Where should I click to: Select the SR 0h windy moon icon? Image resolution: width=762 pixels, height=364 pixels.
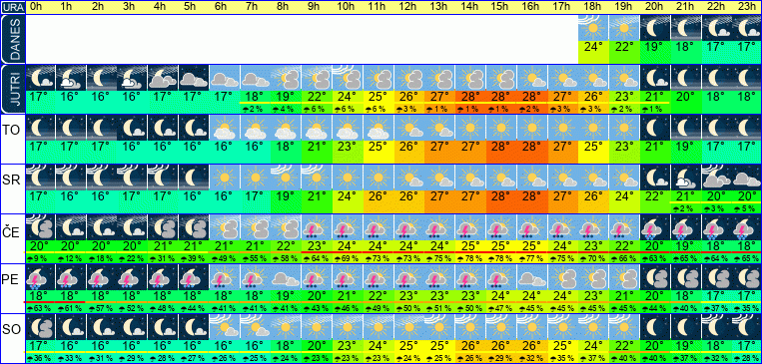[x=40, y=178]
